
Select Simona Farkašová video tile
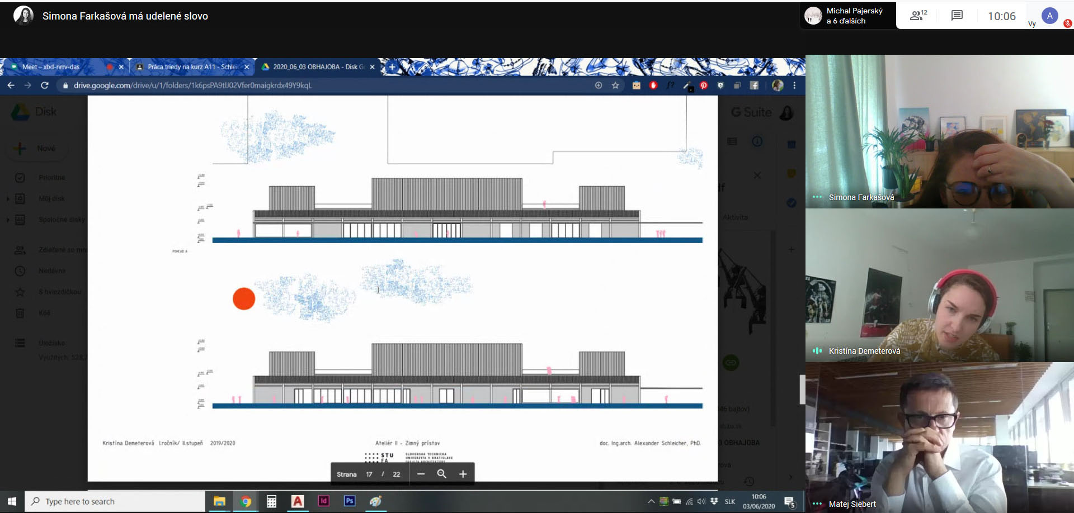point(940,131)
